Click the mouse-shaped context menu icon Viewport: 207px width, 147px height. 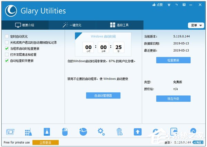[x=65, y=132]
